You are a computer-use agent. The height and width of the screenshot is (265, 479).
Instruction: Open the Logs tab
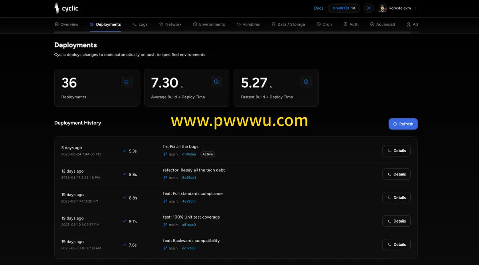(140, 24)
